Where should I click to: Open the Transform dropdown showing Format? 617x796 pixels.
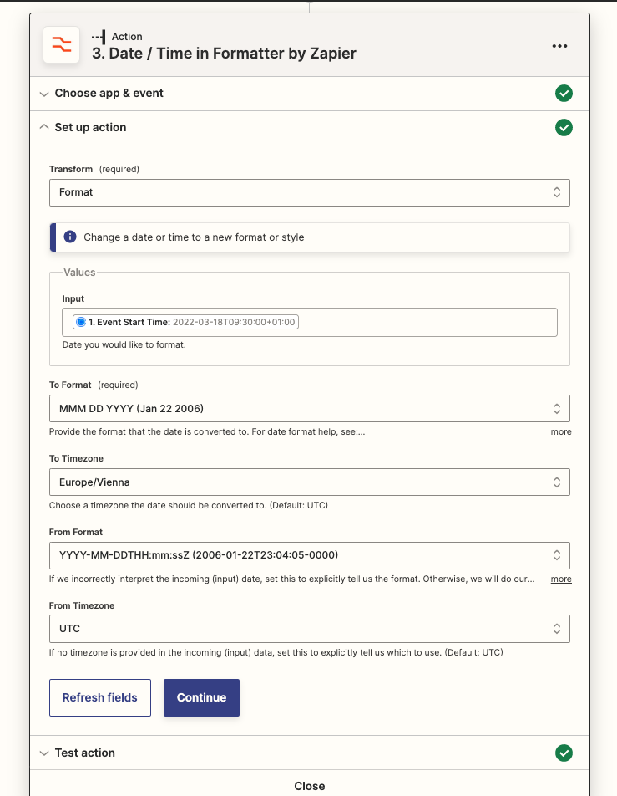tap(309, 192)
